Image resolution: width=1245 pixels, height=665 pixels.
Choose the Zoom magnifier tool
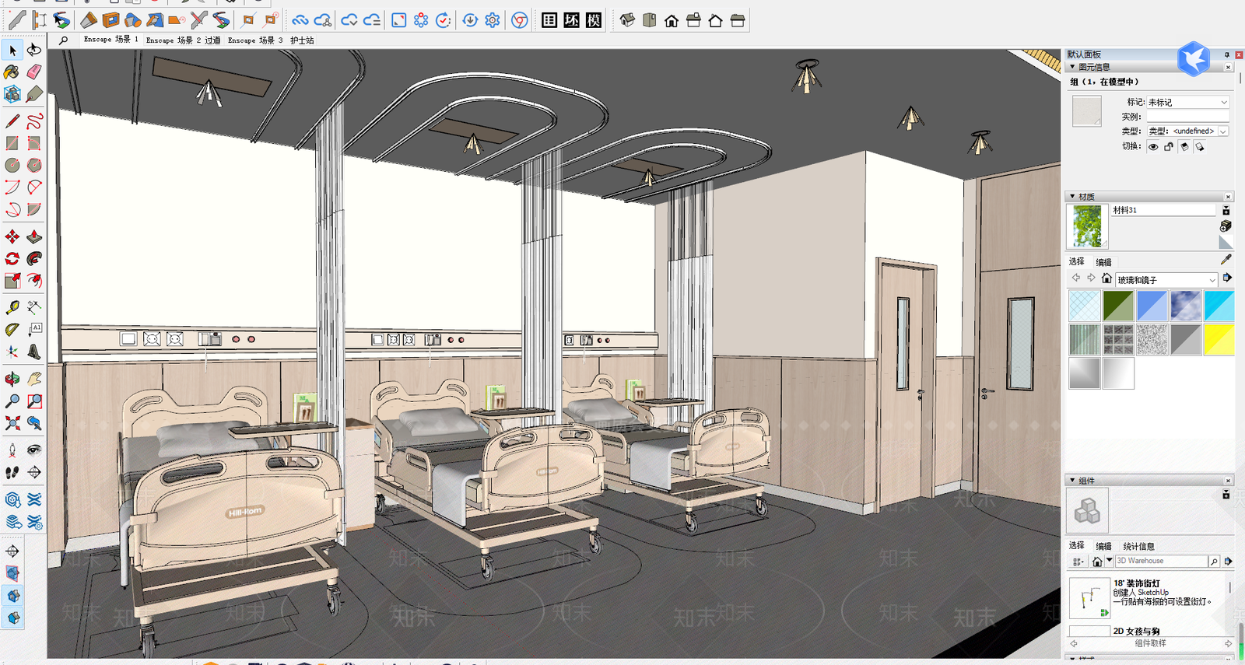[x=12, y=401]
